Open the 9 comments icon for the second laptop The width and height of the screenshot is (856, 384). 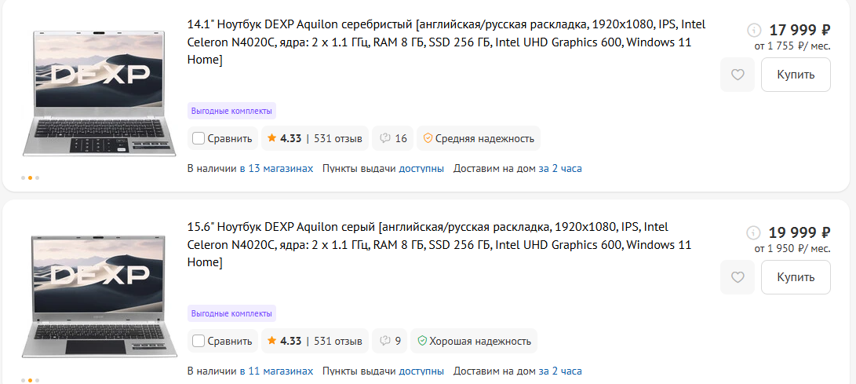click(390, 342)
